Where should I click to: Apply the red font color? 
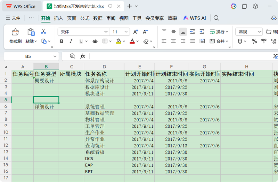tap(132, 41)
